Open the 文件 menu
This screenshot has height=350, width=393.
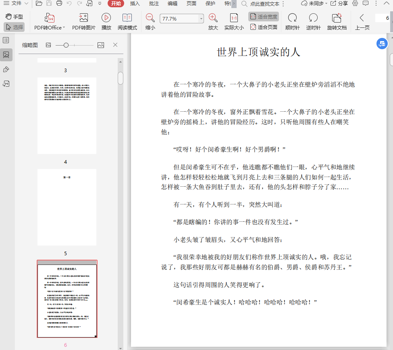pyautogui.click(x=16, y=3)
